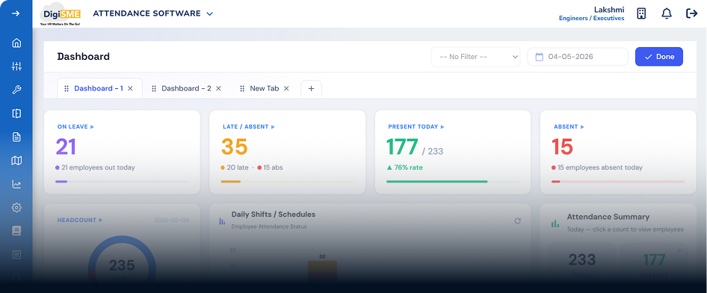The width and height of the screenshot is (707, 293).
Task: Close the Dashboard - 2 tab
Action: tap(219, 88)
